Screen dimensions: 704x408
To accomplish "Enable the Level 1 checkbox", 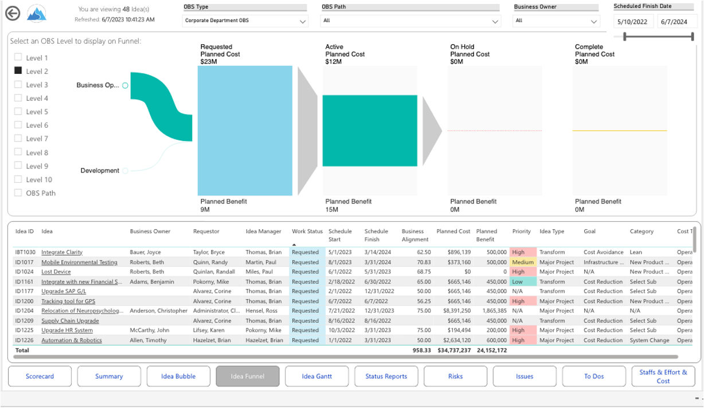I will point(18,57).
